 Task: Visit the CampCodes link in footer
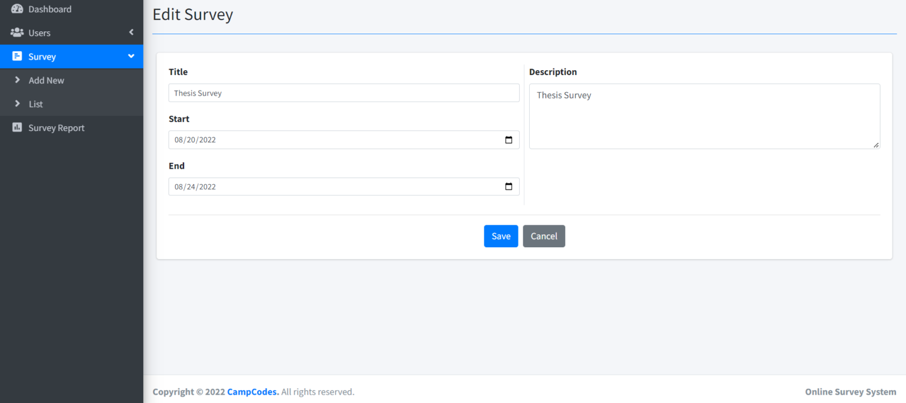click(252, 392)
